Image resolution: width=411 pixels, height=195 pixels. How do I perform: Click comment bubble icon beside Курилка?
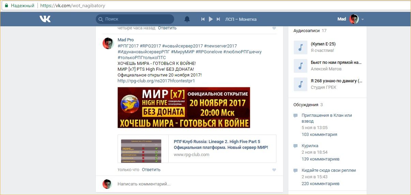point(295,146)
